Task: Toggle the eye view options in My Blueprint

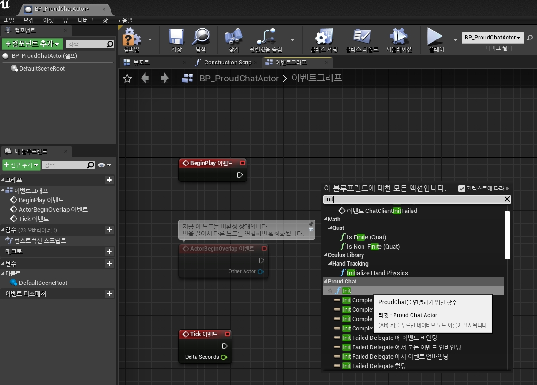Action: [104, 165]
